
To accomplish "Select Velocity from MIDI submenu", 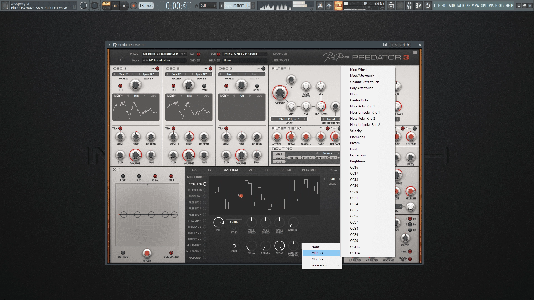I will tap(368, 131).
